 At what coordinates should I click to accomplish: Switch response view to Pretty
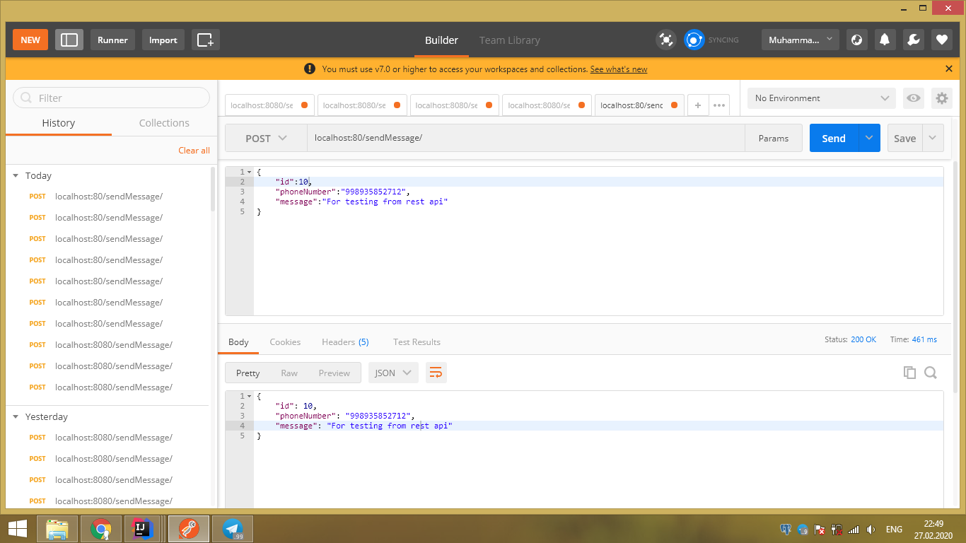click(x=248, y=373)
